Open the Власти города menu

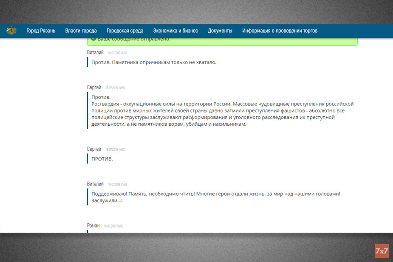(x=81, y=31)
